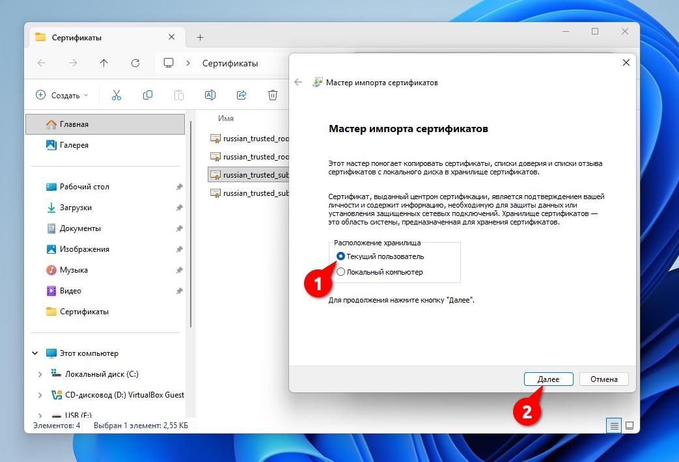The width and height of the screenshot is (679, 462).
Task: Click the breadcrumb chevron before Сертификаты
Action: point(188,63)
